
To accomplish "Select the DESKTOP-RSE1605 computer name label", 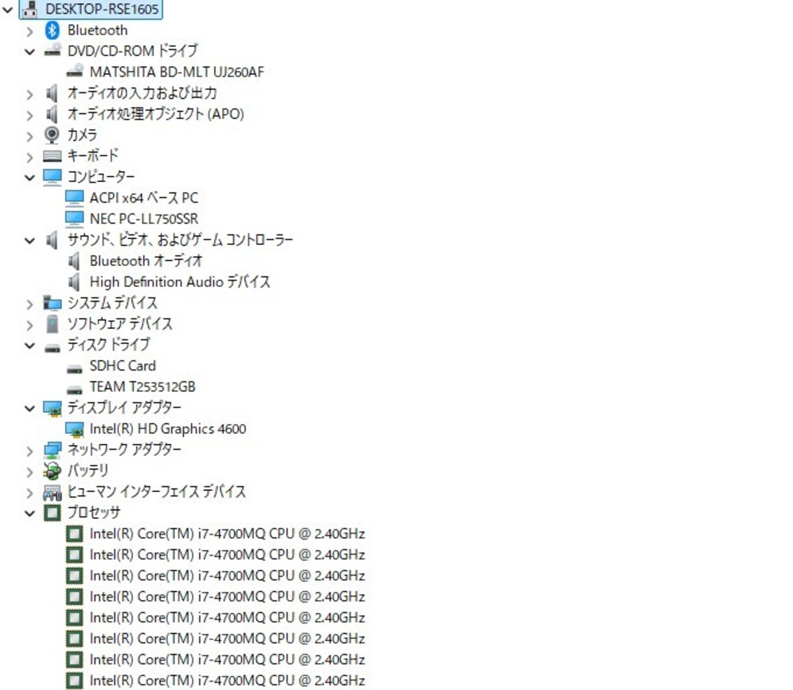I will [x=102, y=9].
